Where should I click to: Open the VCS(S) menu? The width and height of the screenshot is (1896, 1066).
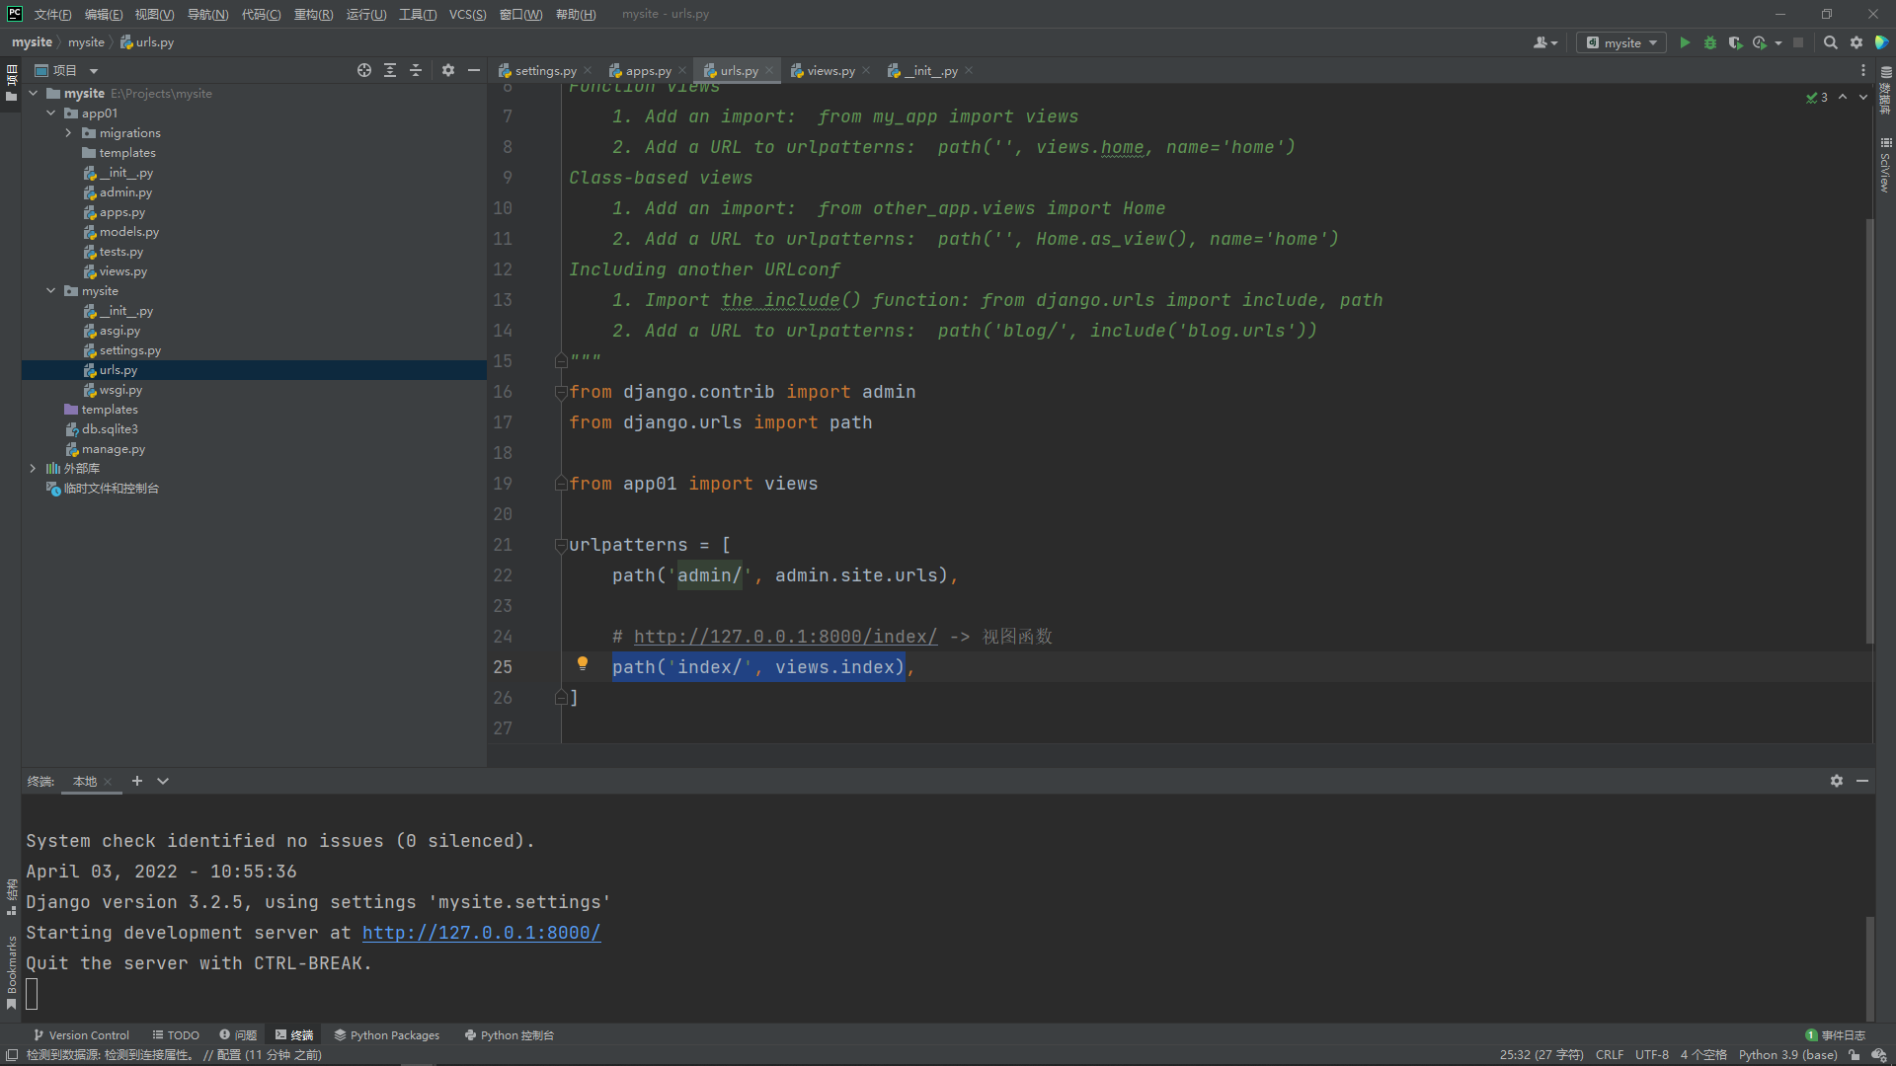[x=467, y=14]
